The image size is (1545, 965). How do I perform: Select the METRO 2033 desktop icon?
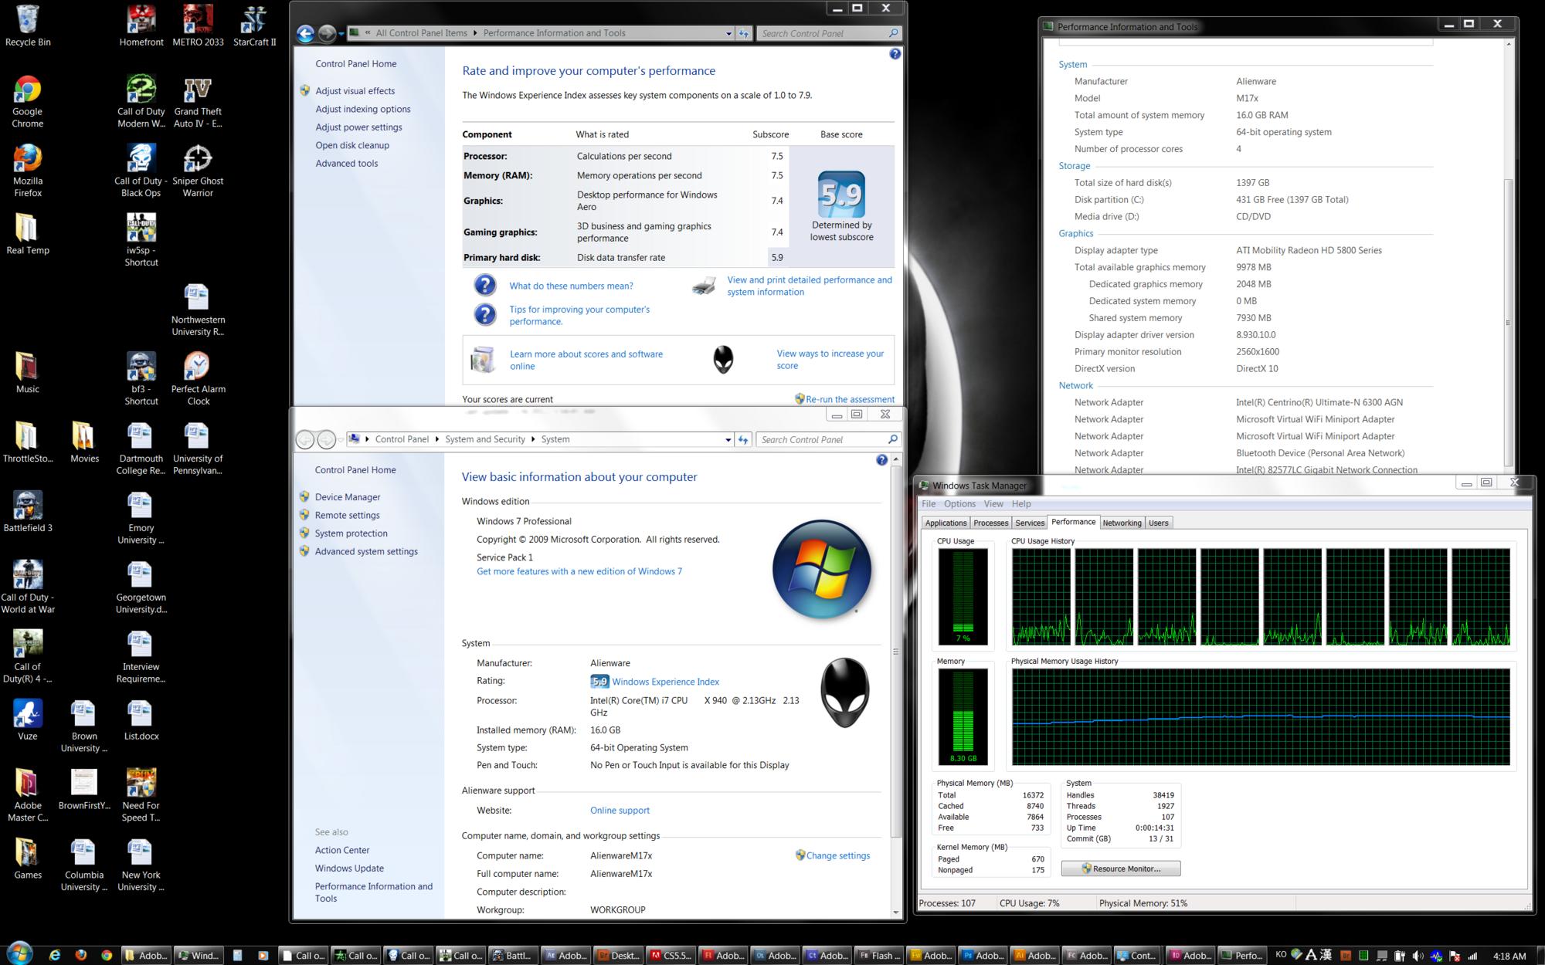tap(198, 26)
